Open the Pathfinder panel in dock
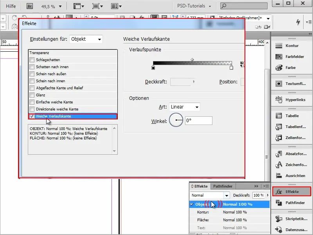 pyautogui.click(x=291, y=203)
